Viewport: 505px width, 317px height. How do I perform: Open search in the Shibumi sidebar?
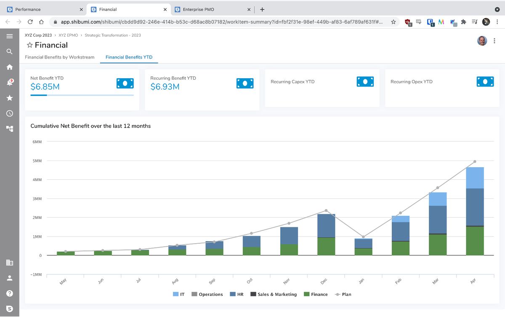[10, 51]
